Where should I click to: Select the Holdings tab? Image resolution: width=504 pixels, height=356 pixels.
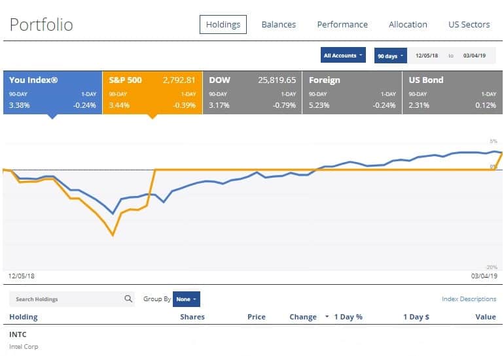(x=223, y=25)
